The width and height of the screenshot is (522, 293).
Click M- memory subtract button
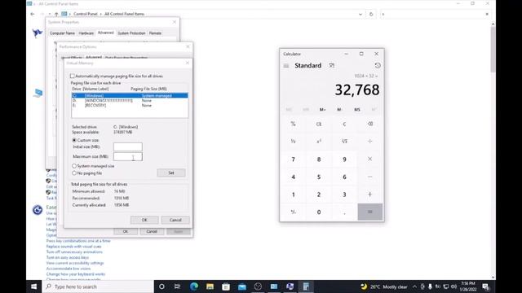click(339, 110)
